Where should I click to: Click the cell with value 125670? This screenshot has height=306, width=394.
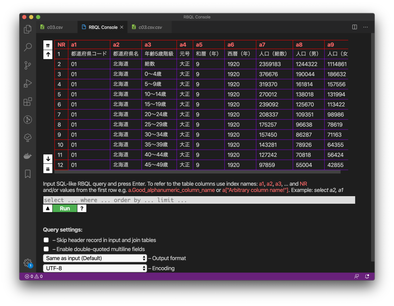point(308,104)
